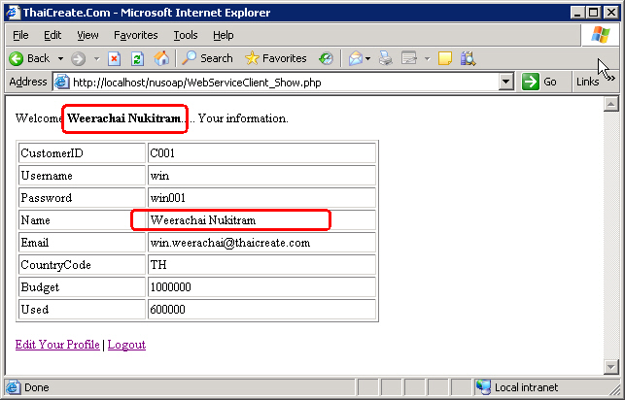This screenshot has height=400, width=625.
Task: Open the Back history dropdown arrow
Action: [x=60, y=59]
